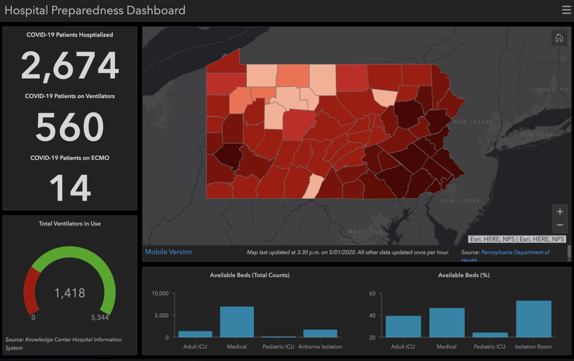Select Adult ICU bar in Total Counts chart
The image size is (574, 361).
pyautogui.click(x=195, y=334)
